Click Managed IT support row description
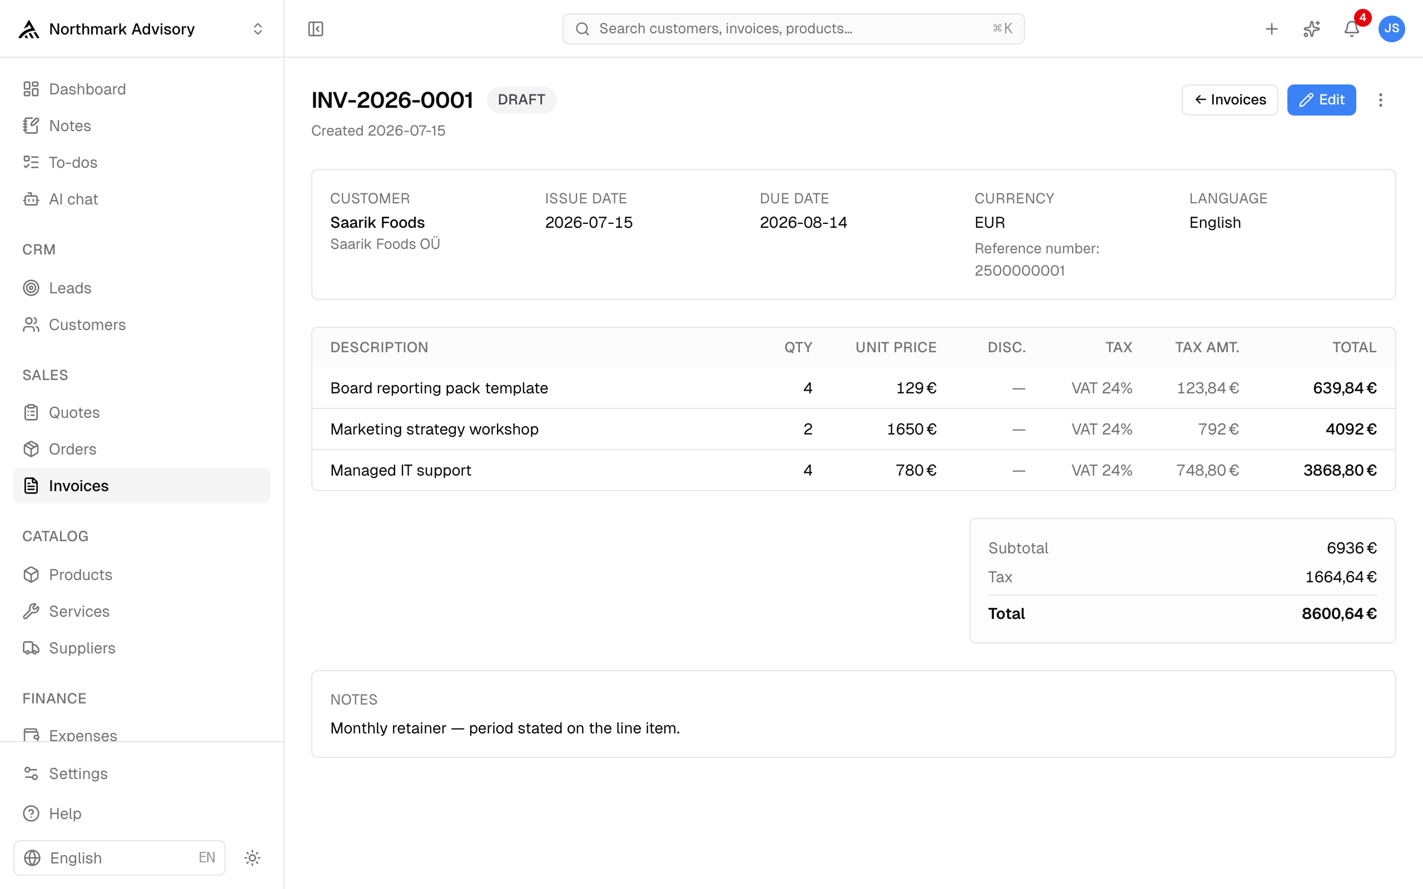The image size is (1423, 889). click(400, 471)
